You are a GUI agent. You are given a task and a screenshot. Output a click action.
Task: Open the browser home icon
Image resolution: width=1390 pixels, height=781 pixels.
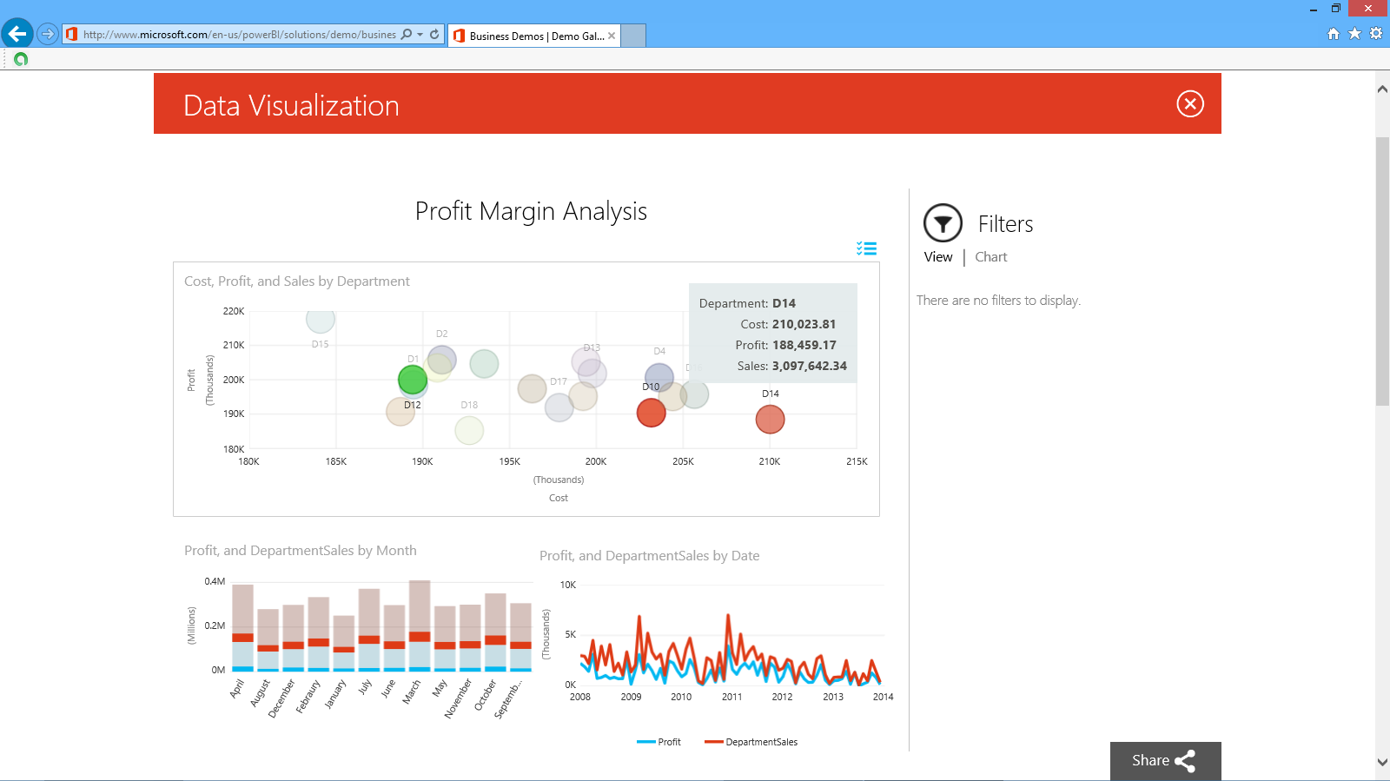click(1334, 34)
